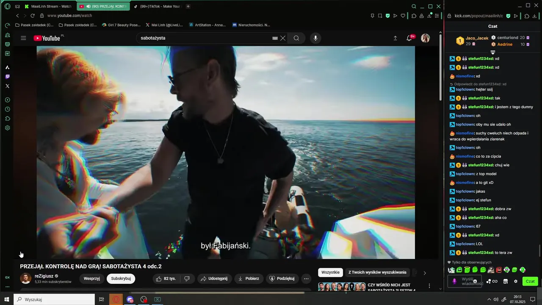The height and width of the screenshot is (305, 542).
Task: Open the heart bookmark icon in address bar
Action: tap(403, 16)
